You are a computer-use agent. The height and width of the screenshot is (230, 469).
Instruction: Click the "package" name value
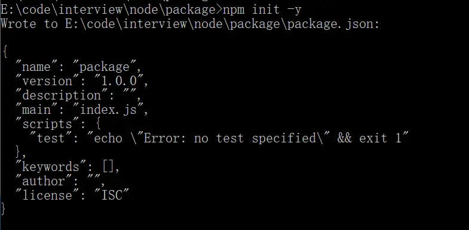103,67
